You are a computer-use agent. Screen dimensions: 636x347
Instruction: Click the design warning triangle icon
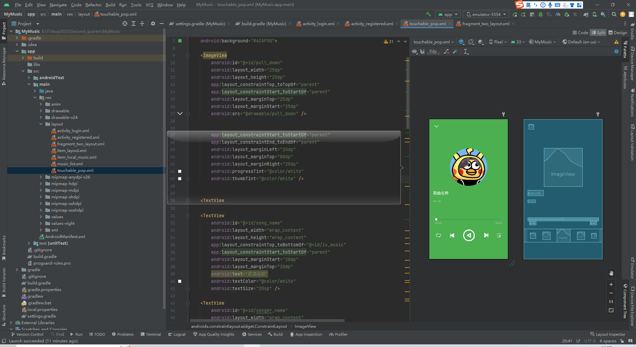tap(616, 42)
